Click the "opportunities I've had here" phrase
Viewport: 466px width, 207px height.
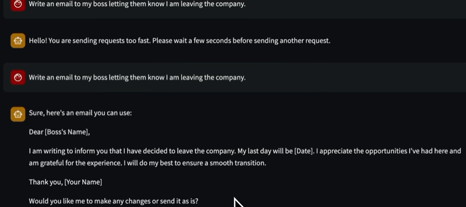coord(406,151)
